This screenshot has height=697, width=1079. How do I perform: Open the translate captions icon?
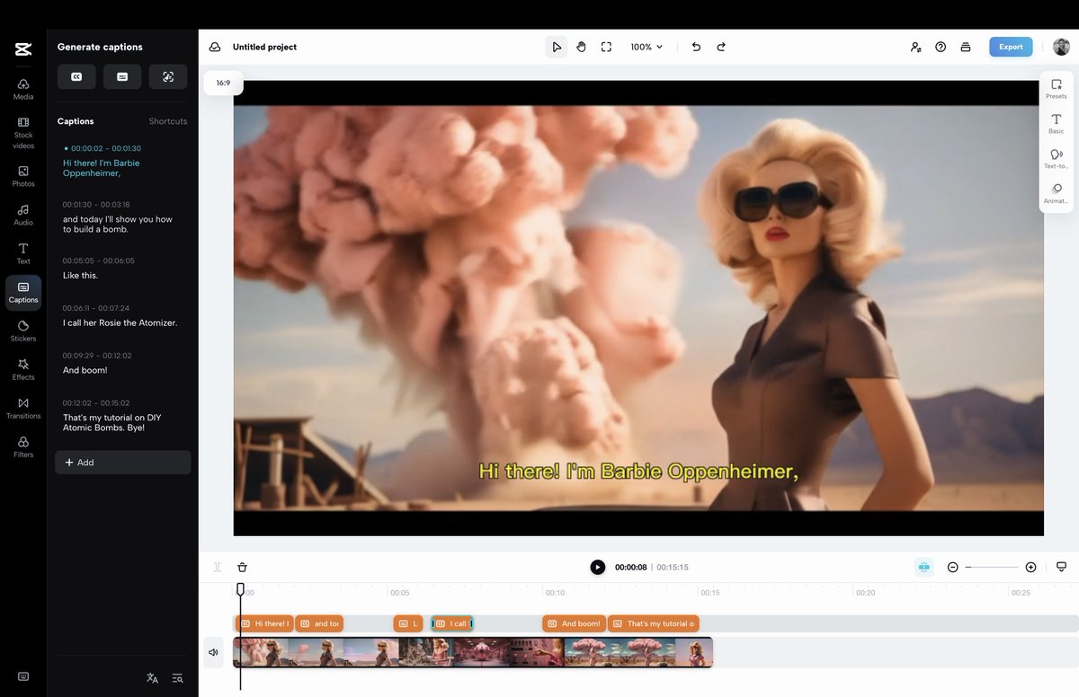click(152, 678)
